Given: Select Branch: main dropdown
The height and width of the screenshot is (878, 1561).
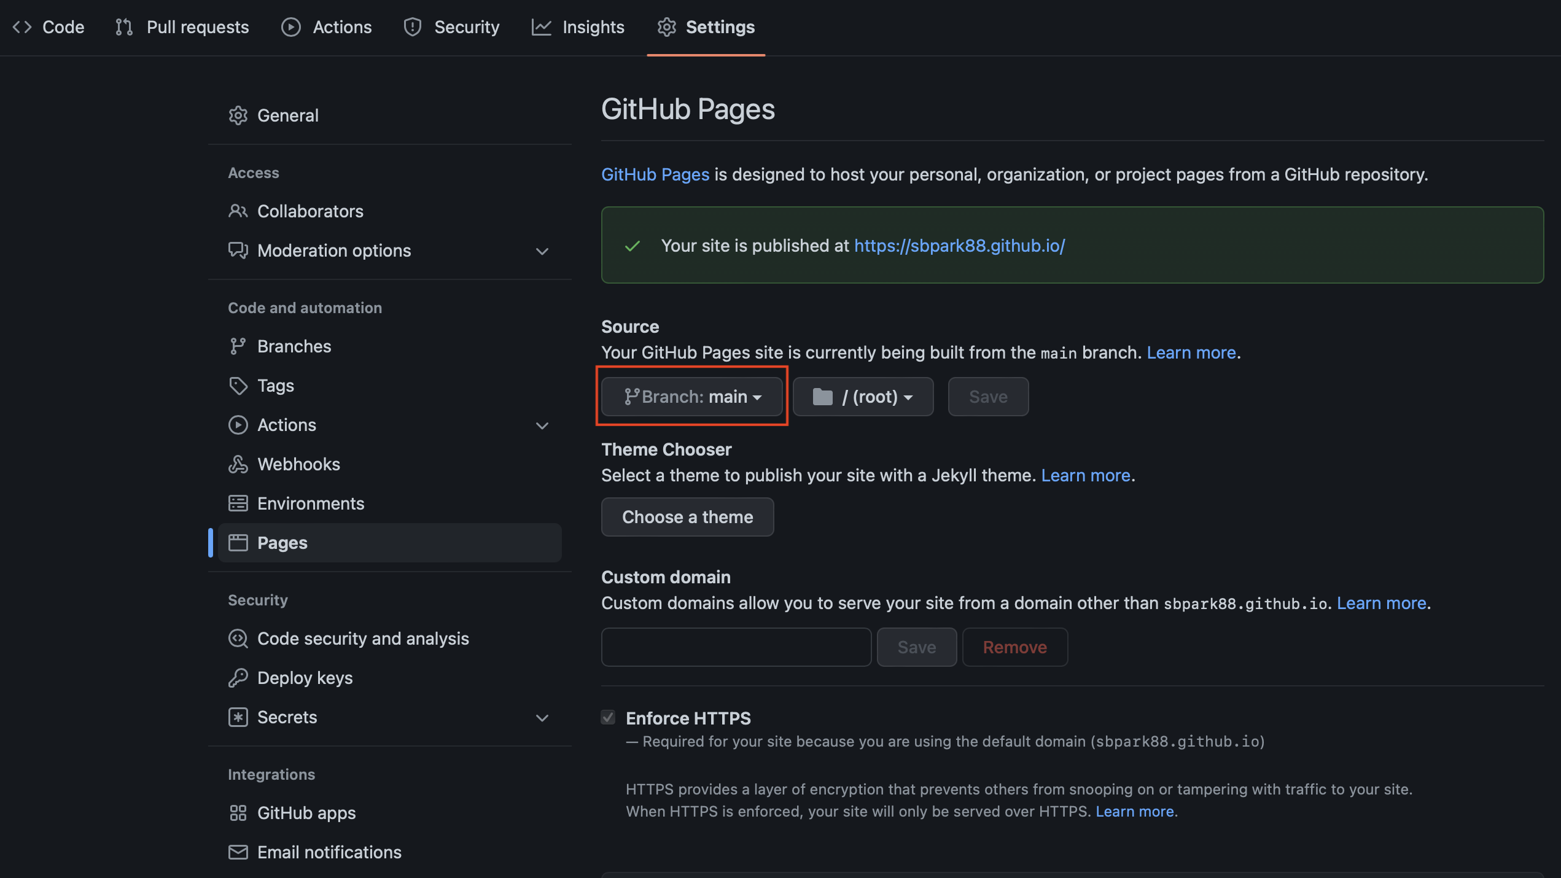Looking at the screenshot, I should click(x=693, y=395).
